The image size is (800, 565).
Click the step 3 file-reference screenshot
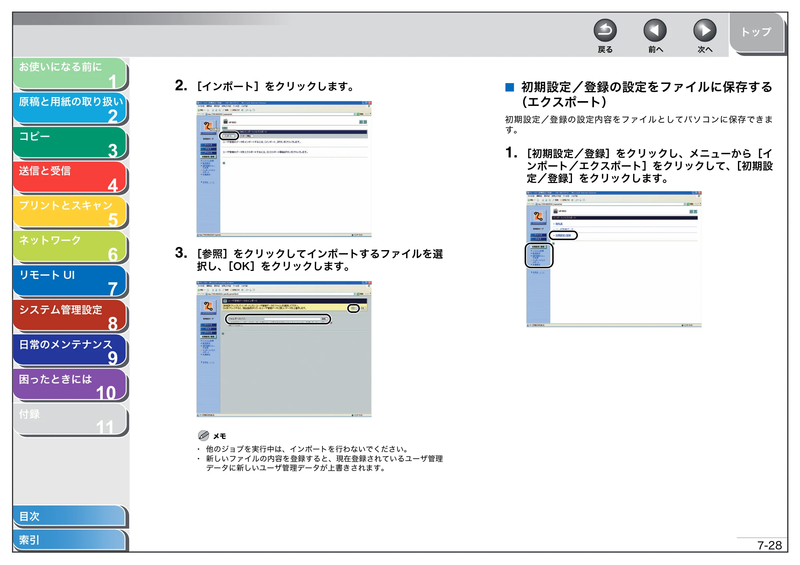[x=284, y=349]
